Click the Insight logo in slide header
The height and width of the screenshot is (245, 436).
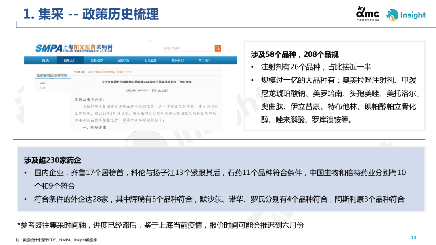[x=406, y=15]
